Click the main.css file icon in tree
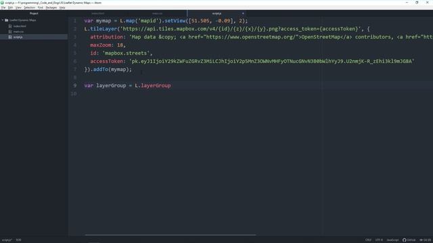This screenshot has width=433, height=243. point(10,32)
